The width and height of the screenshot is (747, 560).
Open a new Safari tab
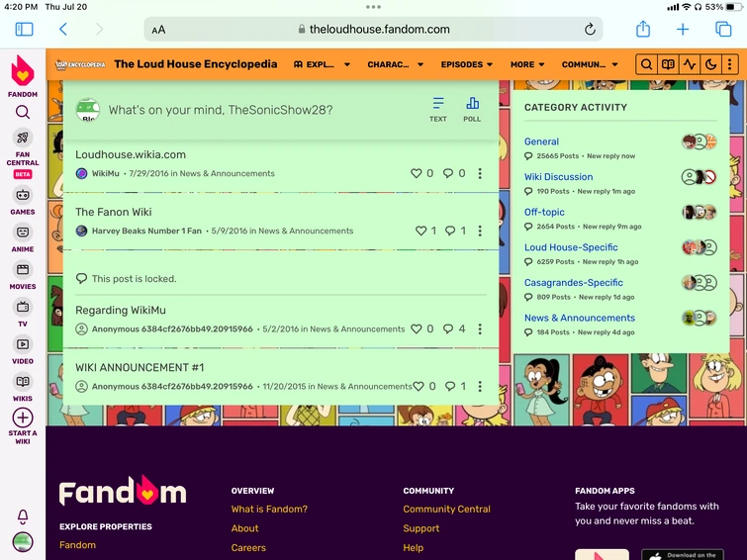click(x=683, y=29)
